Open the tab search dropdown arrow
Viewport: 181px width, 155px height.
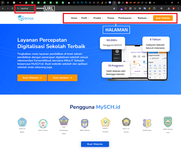pos(2,3)
